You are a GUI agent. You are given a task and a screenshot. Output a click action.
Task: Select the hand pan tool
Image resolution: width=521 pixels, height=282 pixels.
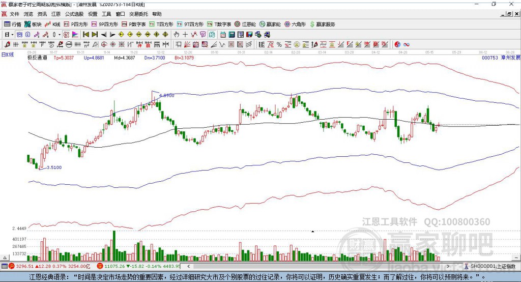pyautogui.click(x=177, y=35)
